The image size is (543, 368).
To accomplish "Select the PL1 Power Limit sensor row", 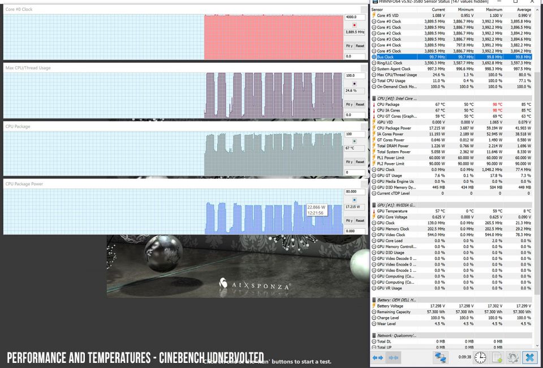I will point(451,157).
